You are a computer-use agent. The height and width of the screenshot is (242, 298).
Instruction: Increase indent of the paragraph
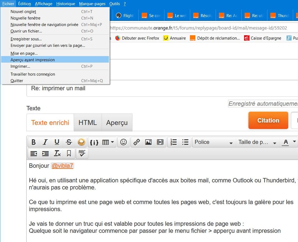click(45, 153)
